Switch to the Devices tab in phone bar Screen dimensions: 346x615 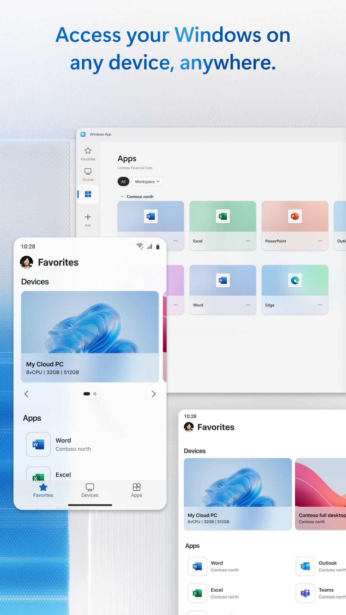(x=90, y=490)
